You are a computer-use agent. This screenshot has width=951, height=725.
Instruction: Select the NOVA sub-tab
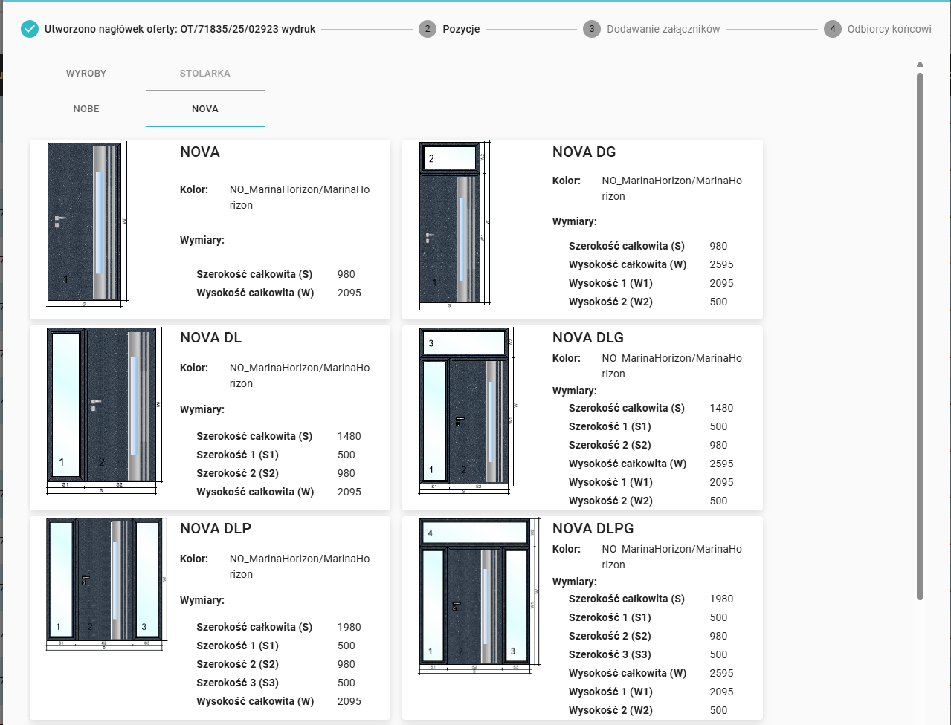[x=204, y=108]
